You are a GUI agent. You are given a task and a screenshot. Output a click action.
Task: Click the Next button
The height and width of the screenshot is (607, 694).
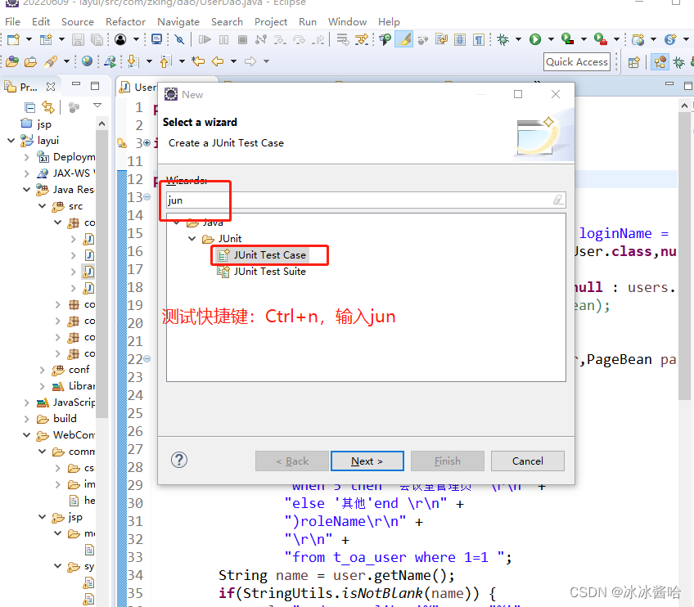point(367,461)
